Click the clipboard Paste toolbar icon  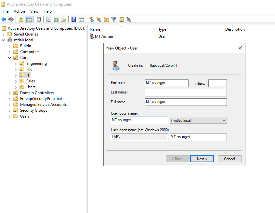(x=39, y=19)
